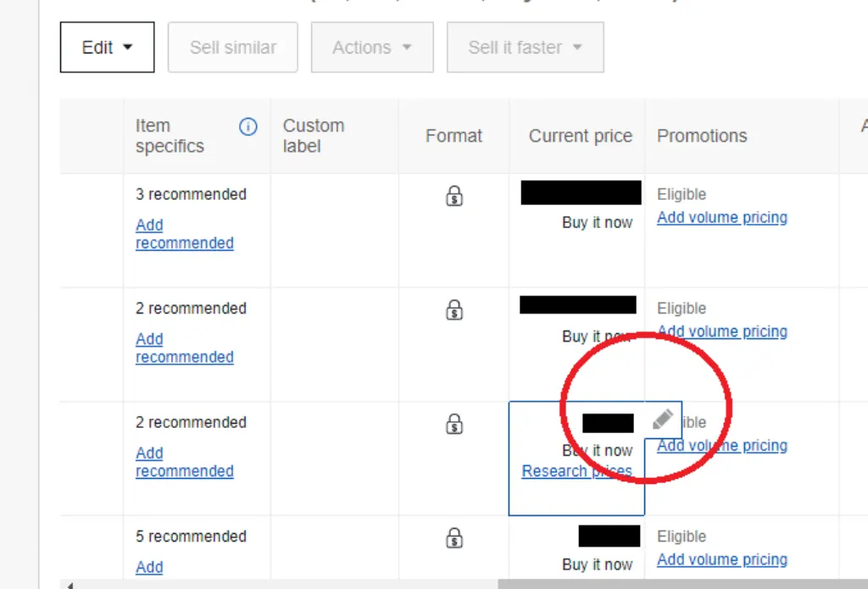The image size is (868, 589).
Task: Click Add volume pricing in the 3 recommended row
Action: [722, 218]
